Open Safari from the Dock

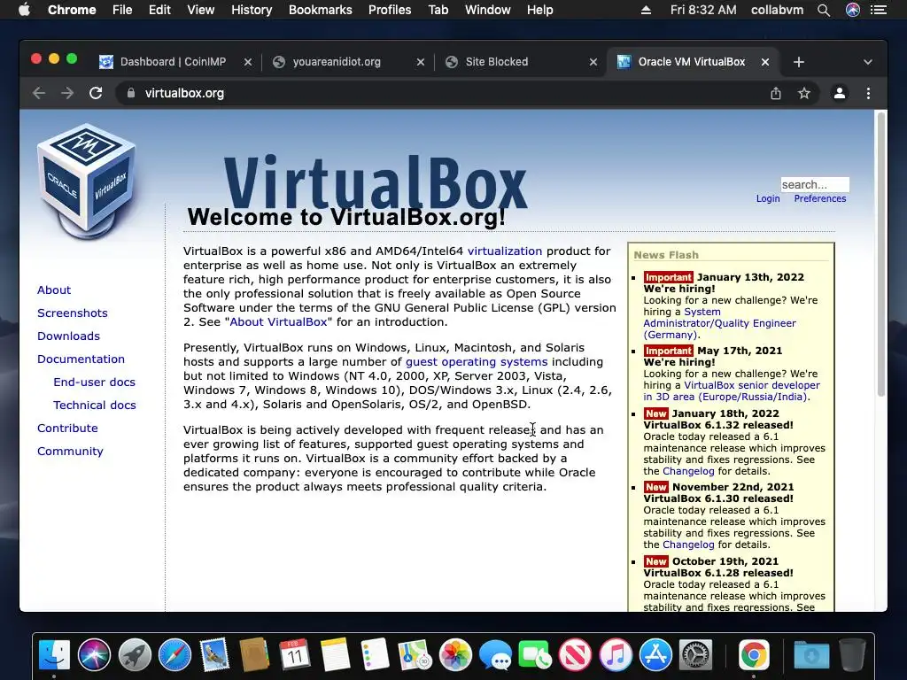[174, 655]
